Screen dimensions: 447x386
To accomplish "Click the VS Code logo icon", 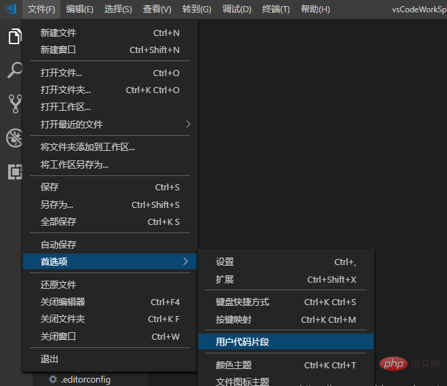I will pos(12,9).
